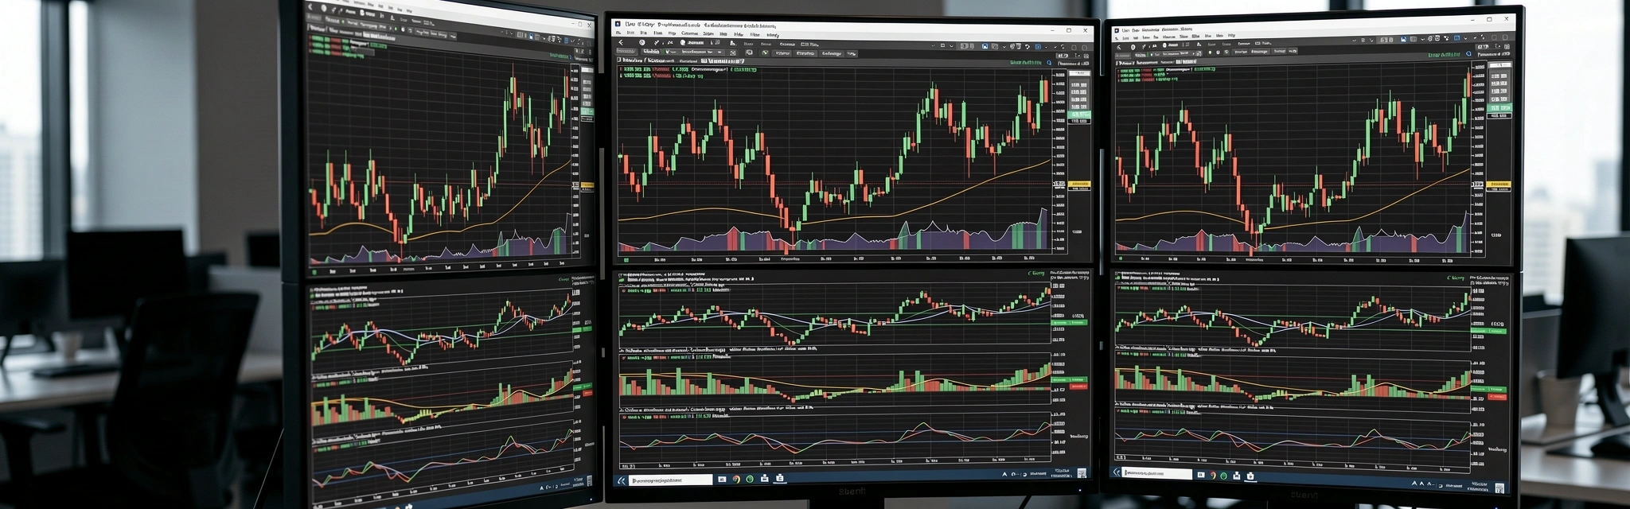Click blue magnifier search icon on center monitor
The height and width of the screenshot is (509, 1630).
(x=1049, y=62)
